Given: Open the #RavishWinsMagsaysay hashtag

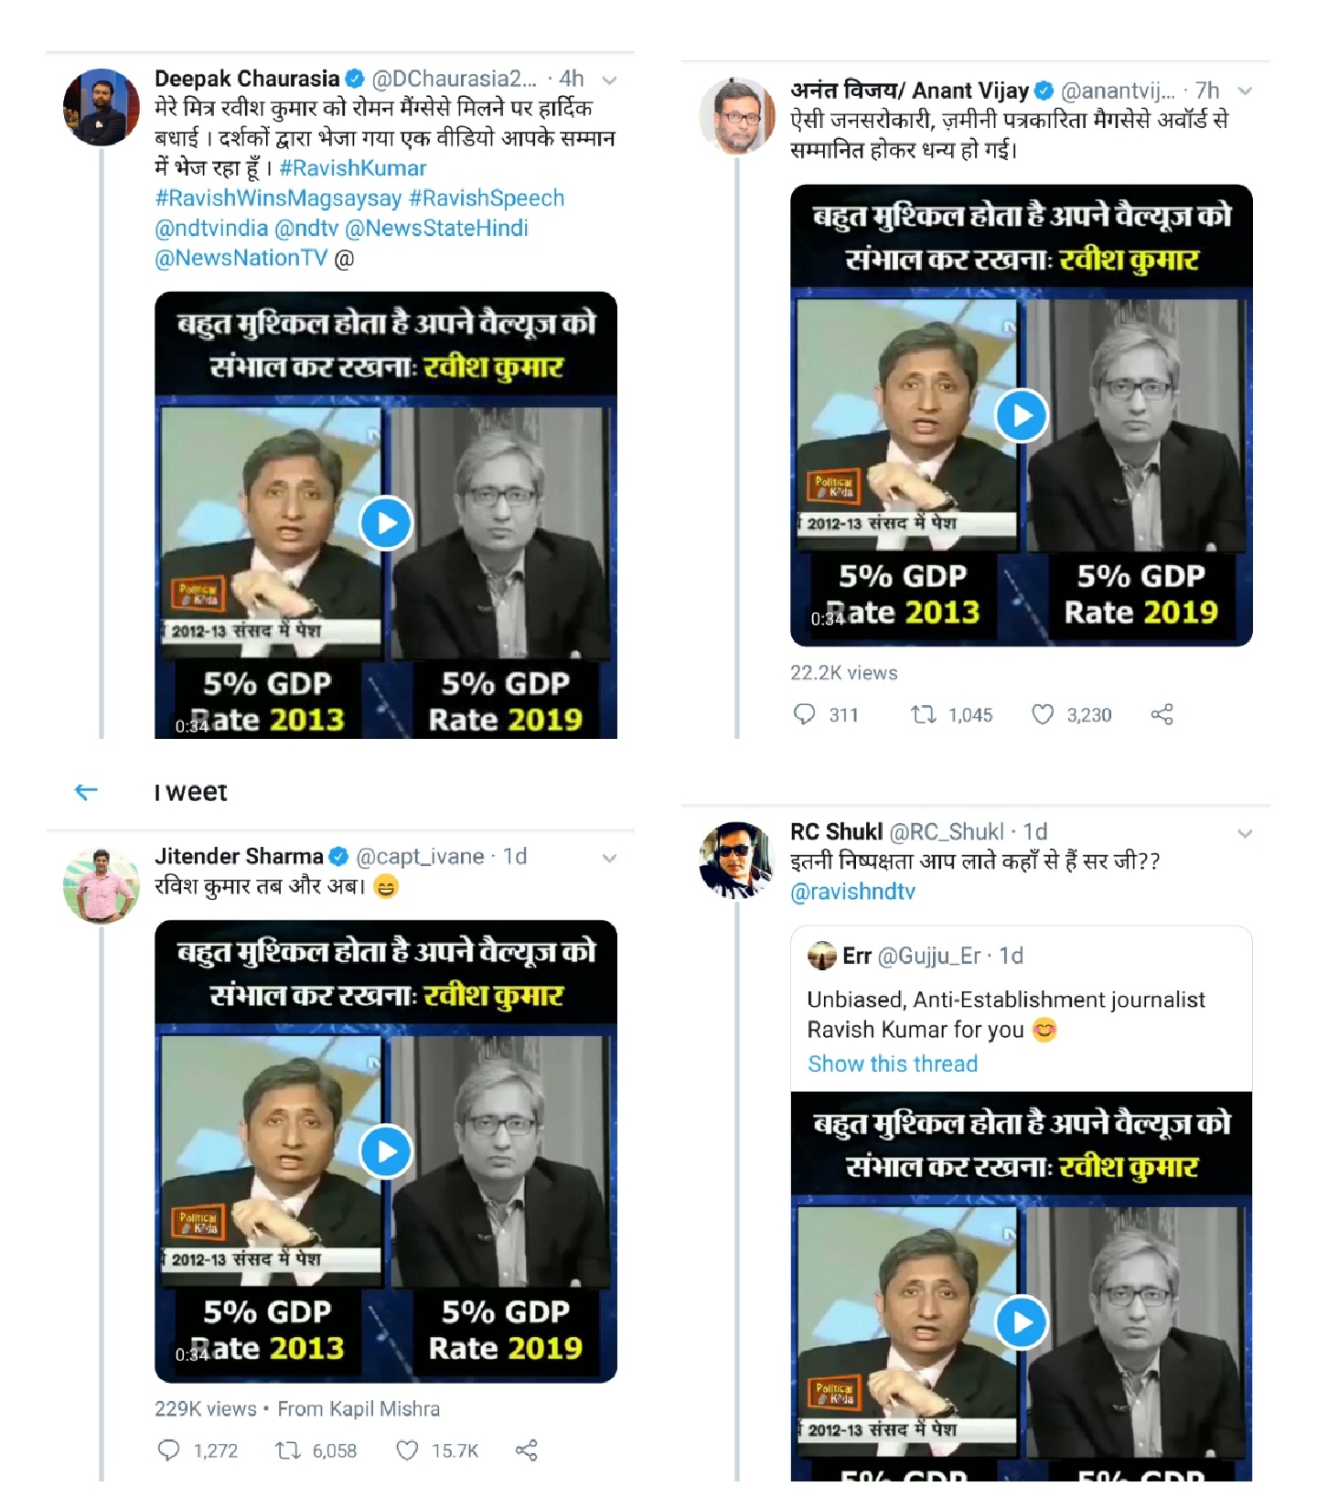Looking at the screenshot, I should [278, 198].
